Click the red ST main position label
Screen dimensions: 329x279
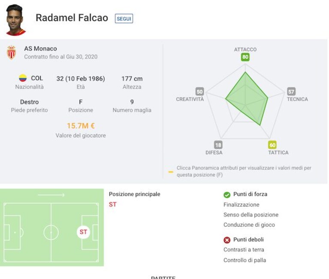coord(112,205)
